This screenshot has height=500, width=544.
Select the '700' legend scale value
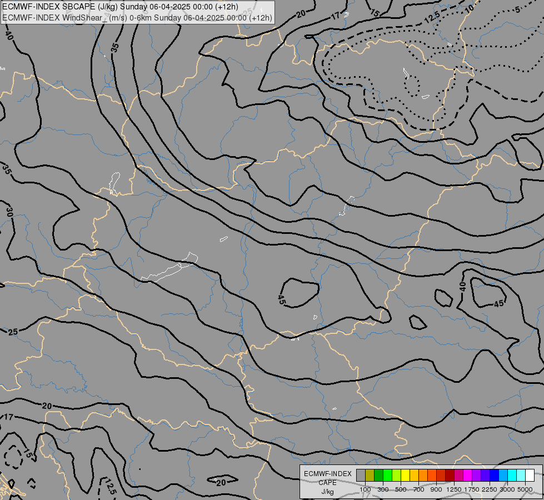(x=419, y=489)
